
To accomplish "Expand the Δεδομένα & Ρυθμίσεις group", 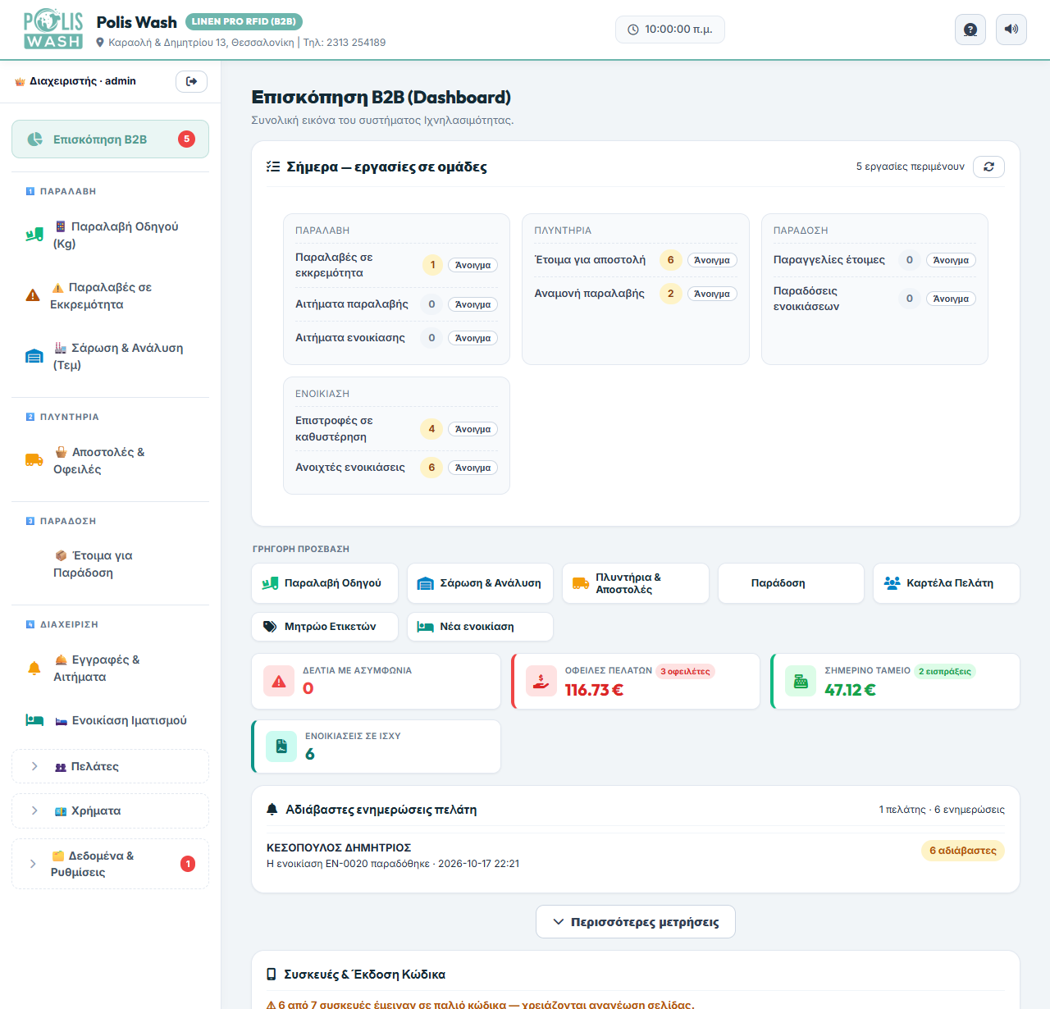I will point(110,864).
